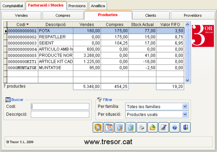Expand the Per situació dropdown
This screenshot has height=152, width=217.
point(185,115)
